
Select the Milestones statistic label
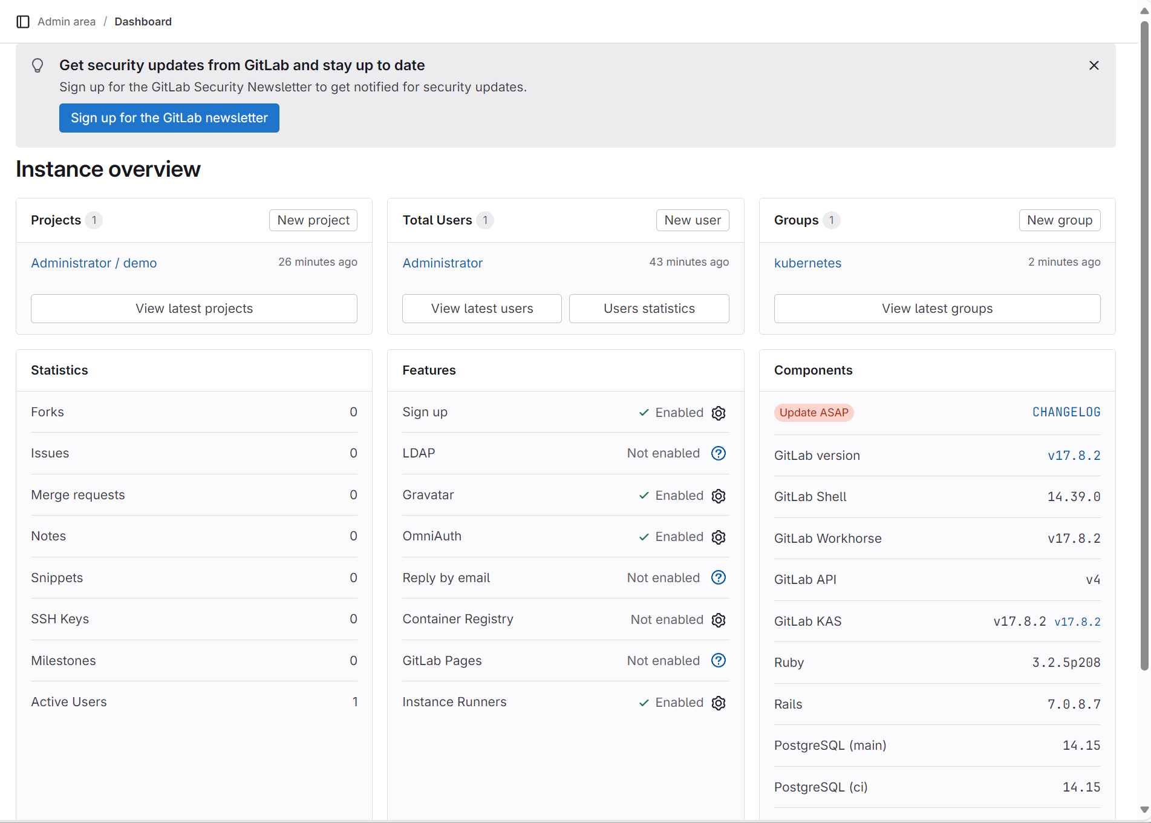64,661
